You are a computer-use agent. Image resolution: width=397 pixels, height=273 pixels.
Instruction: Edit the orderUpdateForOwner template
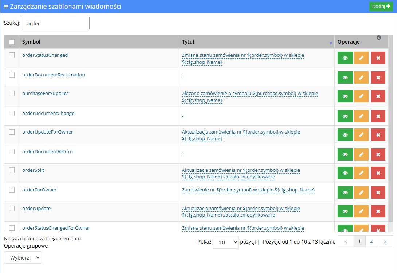[x=361, y=135]
